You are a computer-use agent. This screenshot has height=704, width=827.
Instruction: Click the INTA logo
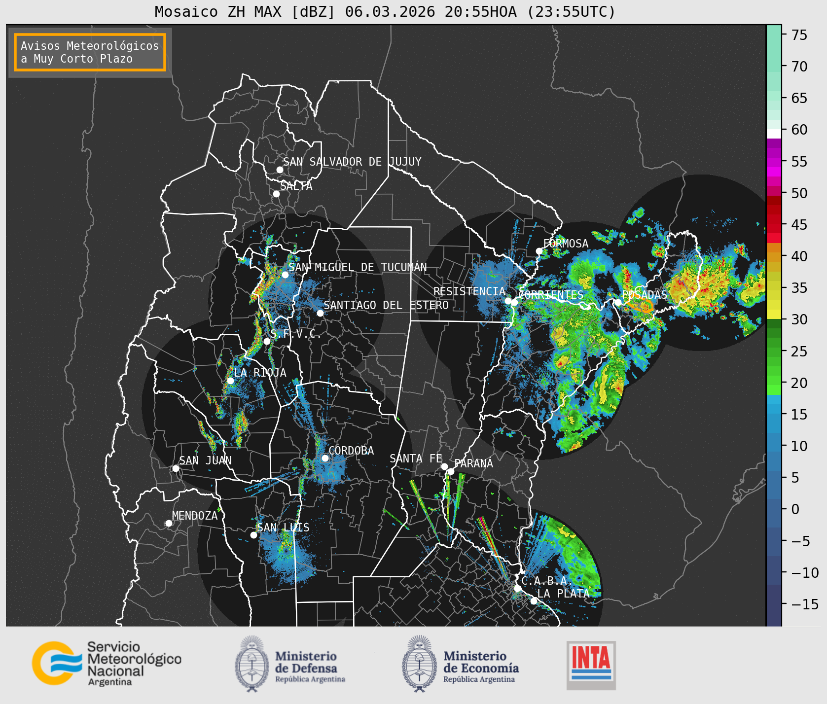coord(591,665)
